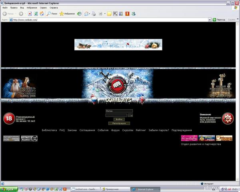Click the Forward arrow toolbar button

pyautogui.click(x=21, y=14)
